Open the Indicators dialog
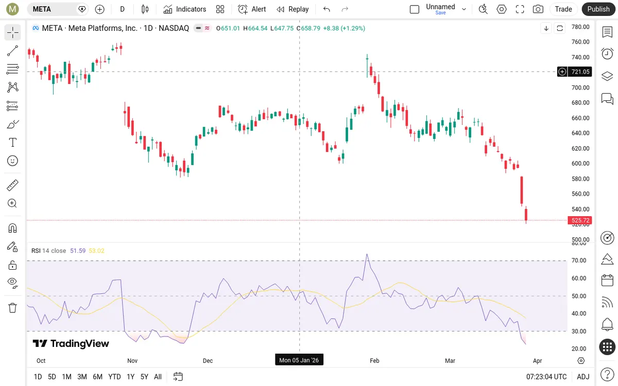Viewport: 618px width, 386px height. click(x=184, y=9)
